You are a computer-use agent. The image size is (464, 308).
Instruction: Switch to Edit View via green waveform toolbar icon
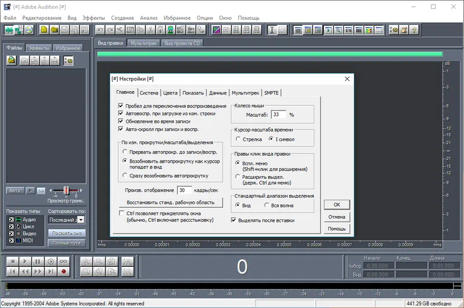[9, 30]
